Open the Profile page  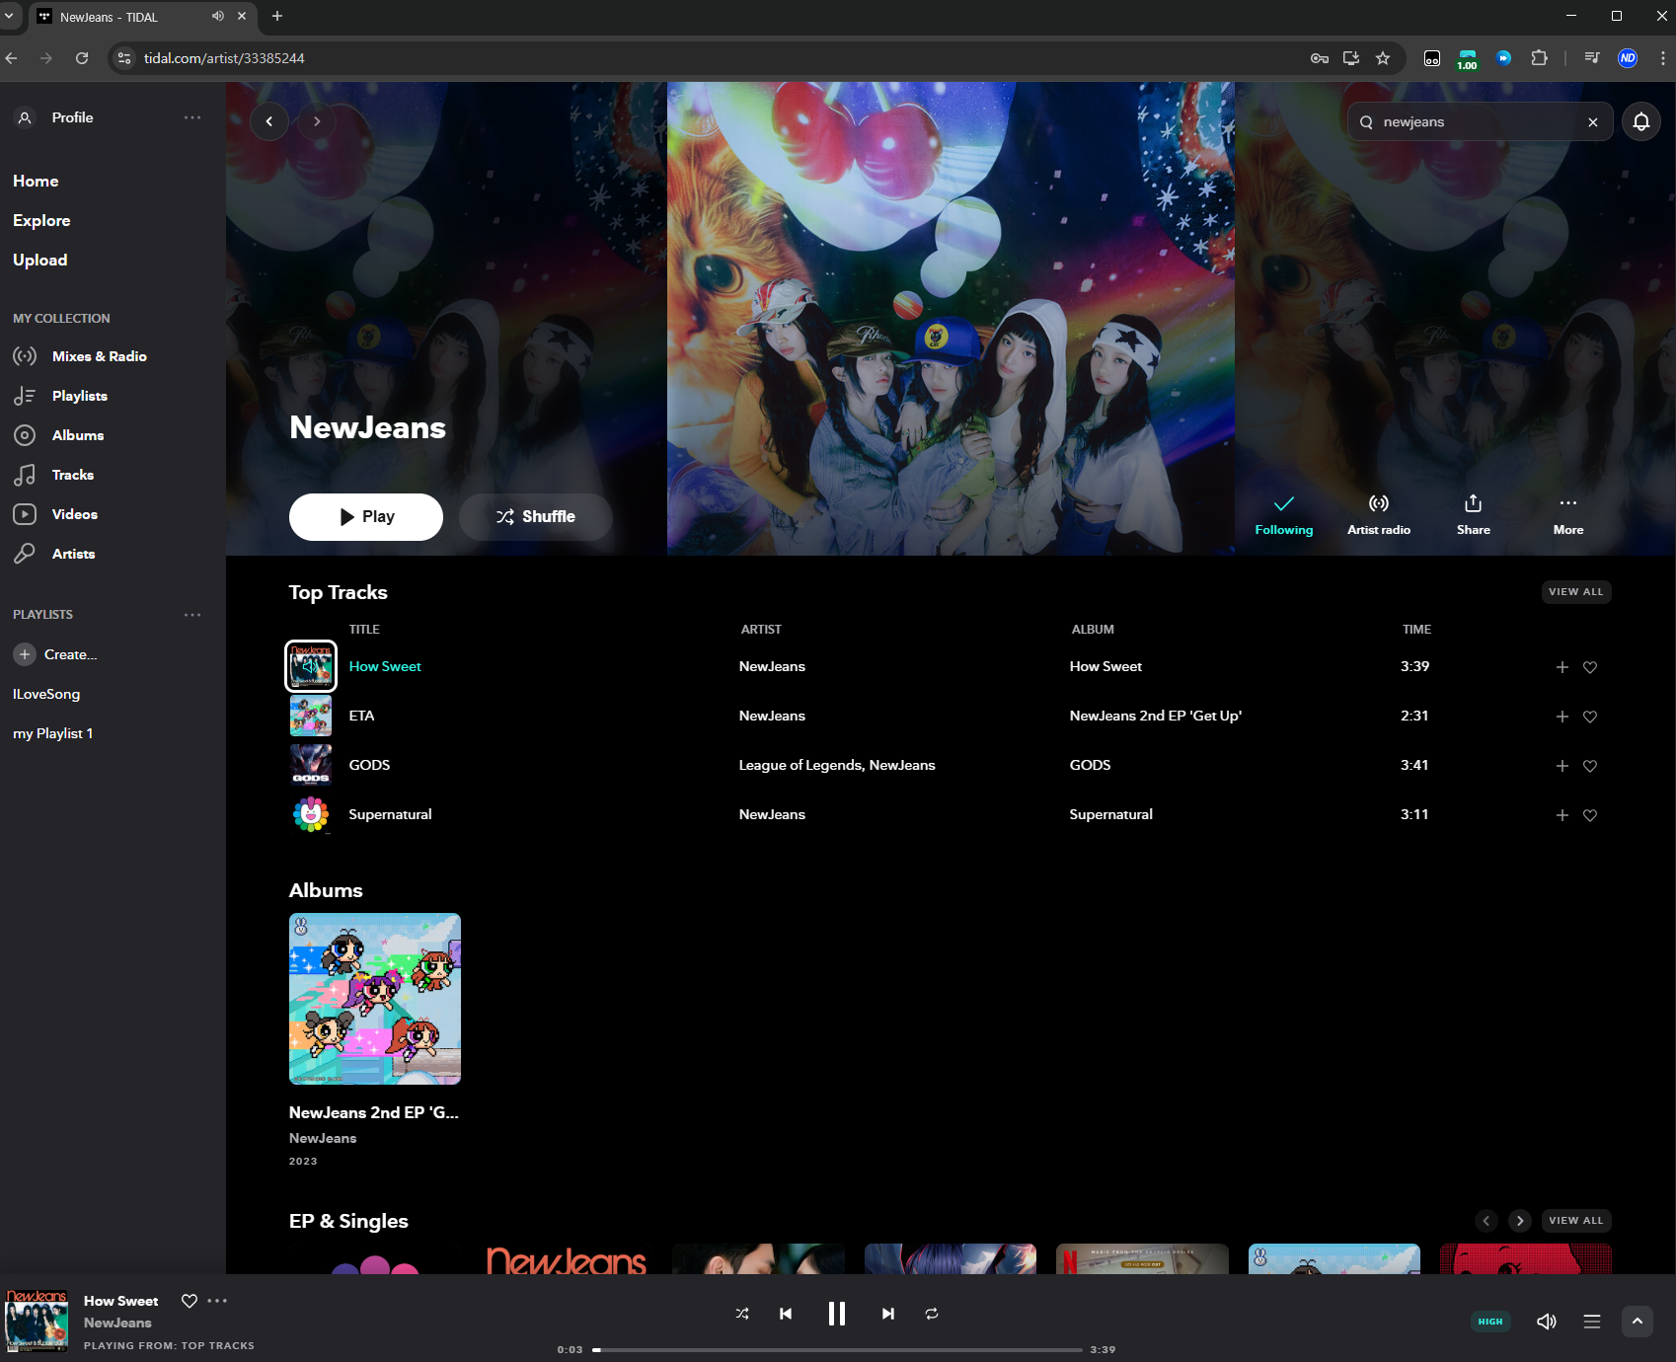[x=55, y=117]
